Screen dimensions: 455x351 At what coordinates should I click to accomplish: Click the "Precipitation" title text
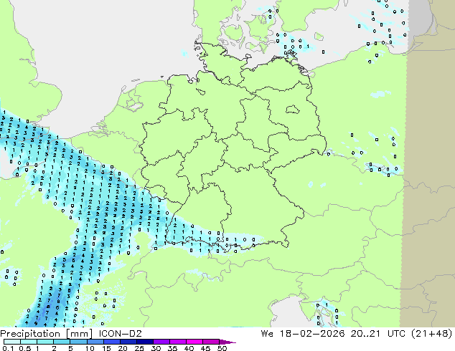[x=30, y=334]
